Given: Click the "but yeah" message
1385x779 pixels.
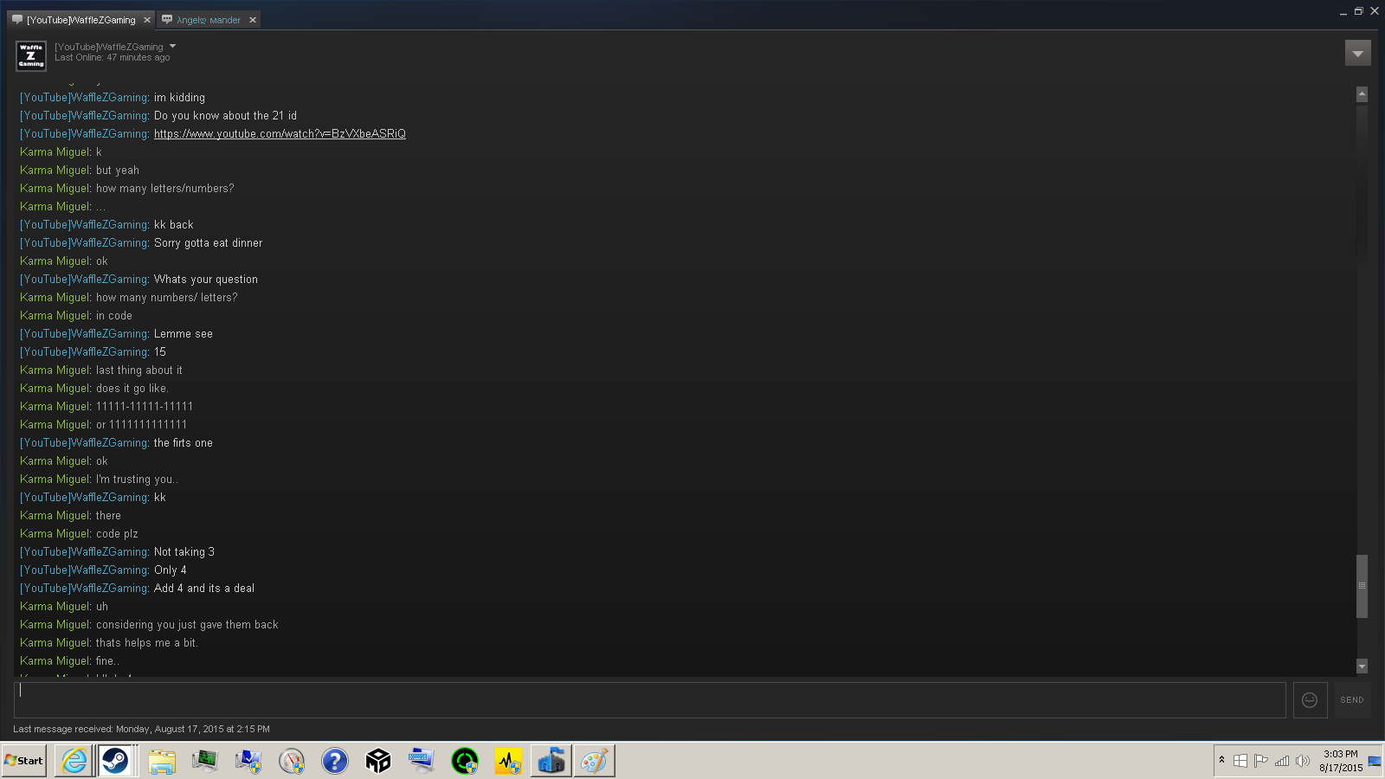Looking at the screenshot, I should [118, 171].
